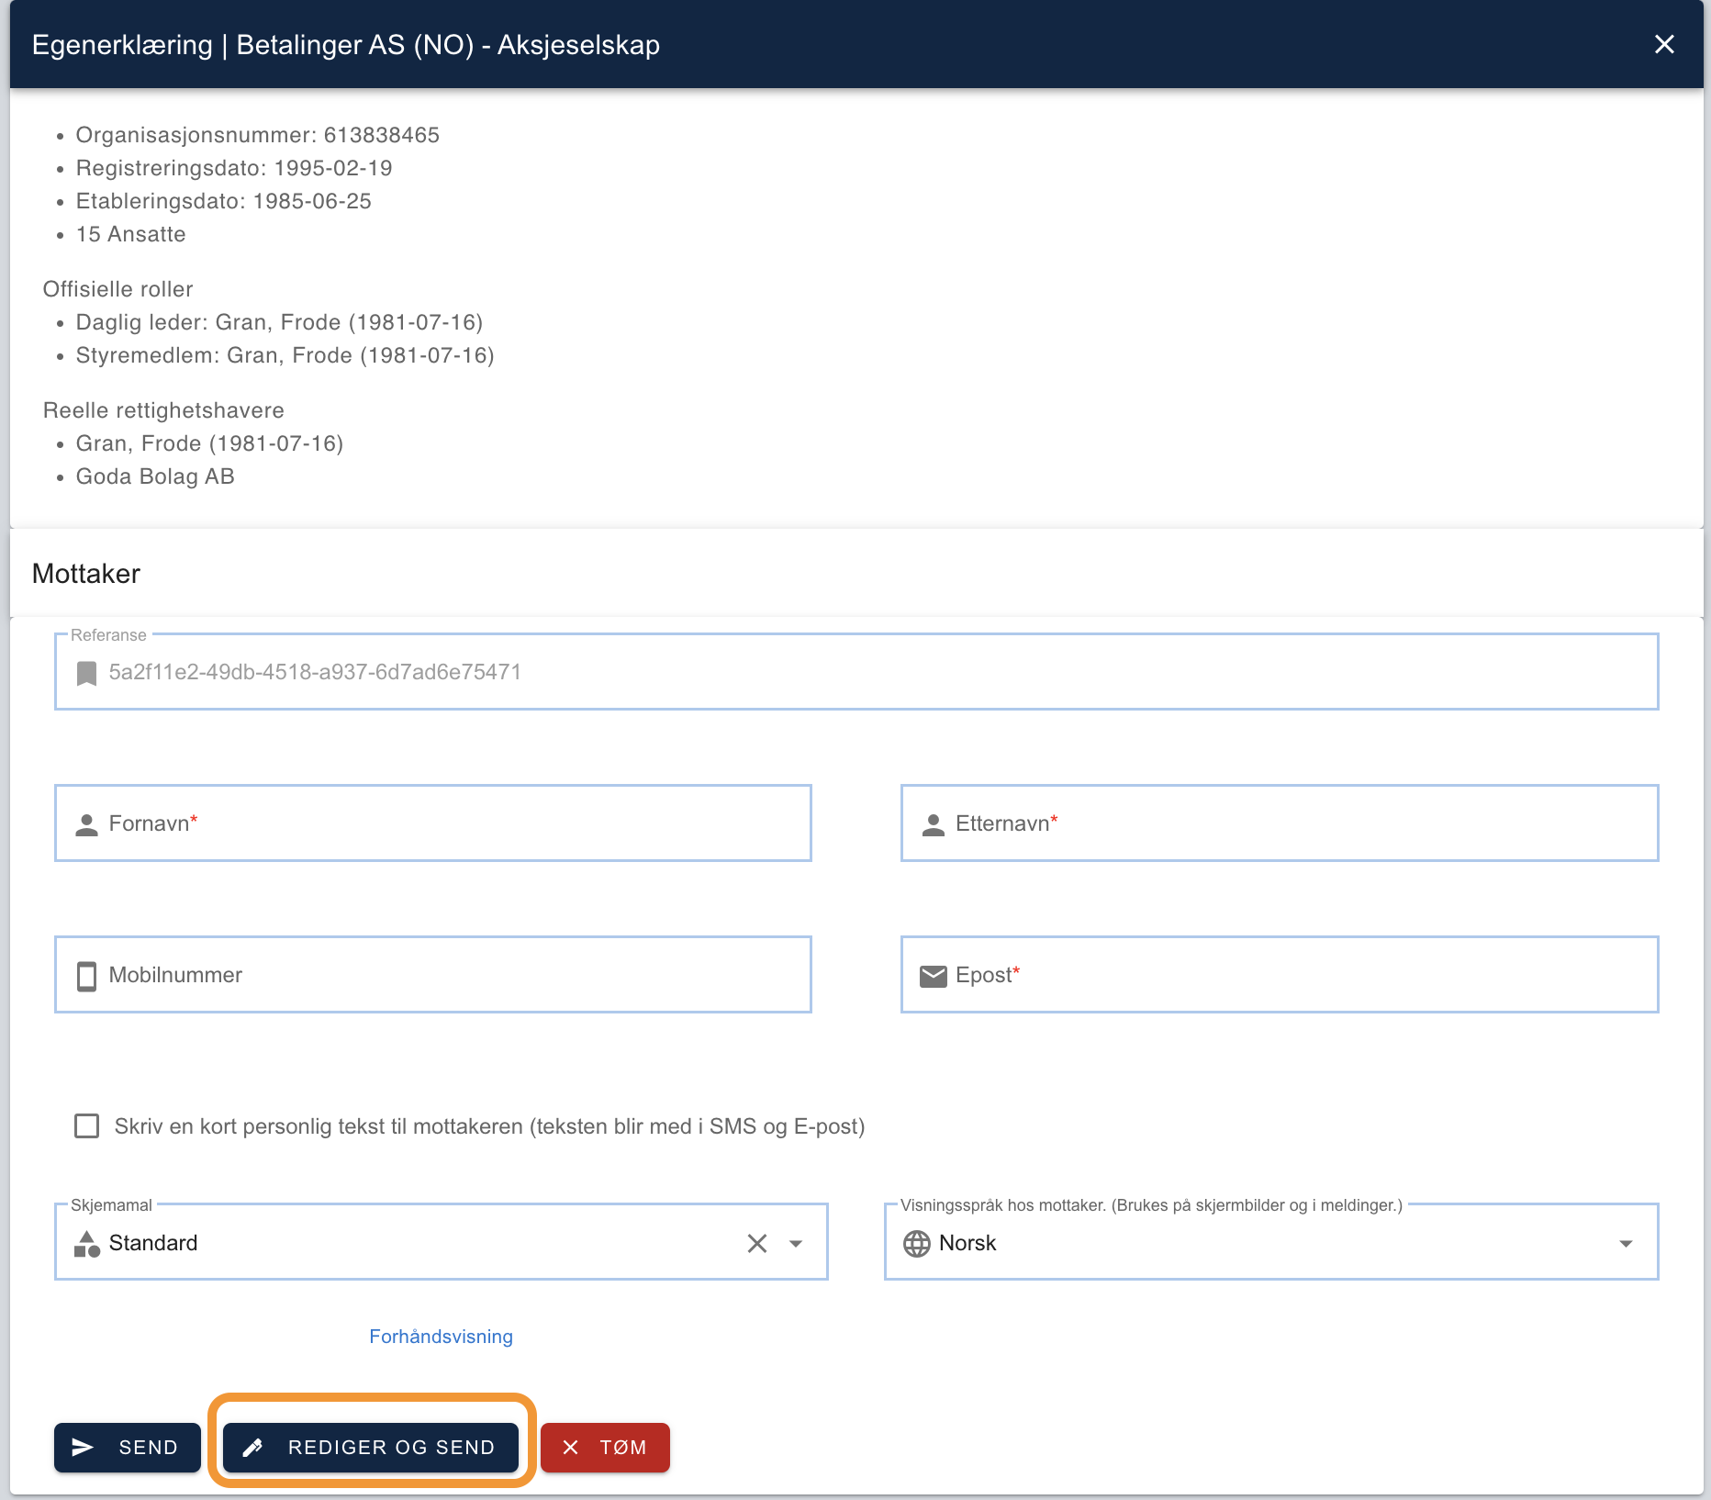The height and width of the screenshot is (1500, 1711).
Task: Click the person icon beside Fornavn
Action: point(86,824)
